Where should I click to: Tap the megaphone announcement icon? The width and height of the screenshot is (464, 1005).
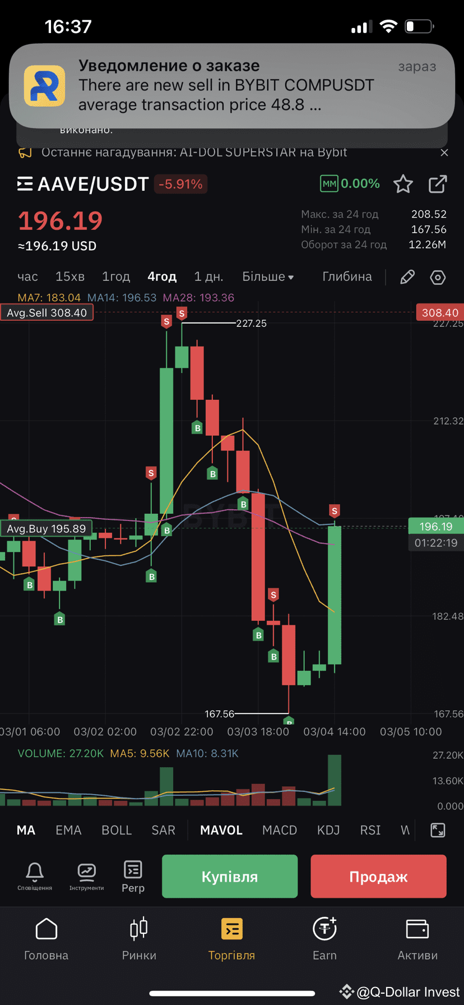[x=25, y=152]
